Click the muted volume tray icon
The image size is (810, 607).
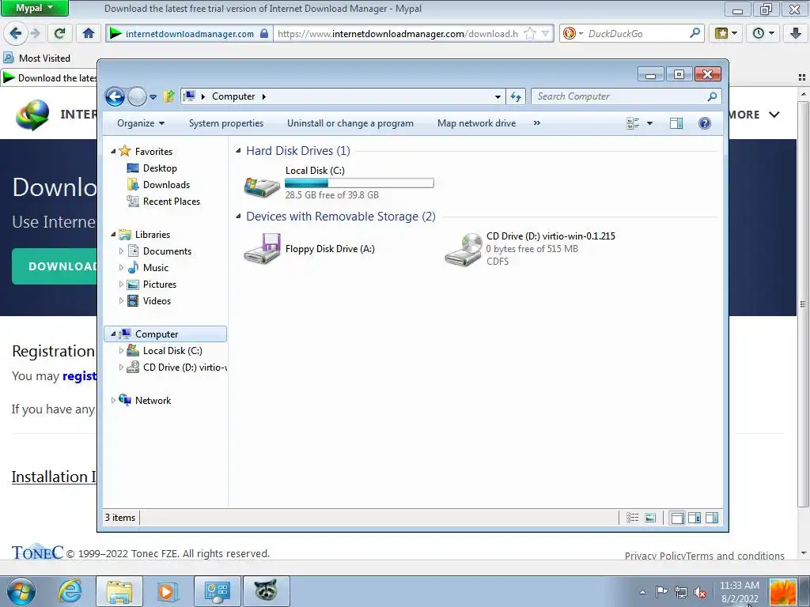pyautogui.click(x=700, y=593)
